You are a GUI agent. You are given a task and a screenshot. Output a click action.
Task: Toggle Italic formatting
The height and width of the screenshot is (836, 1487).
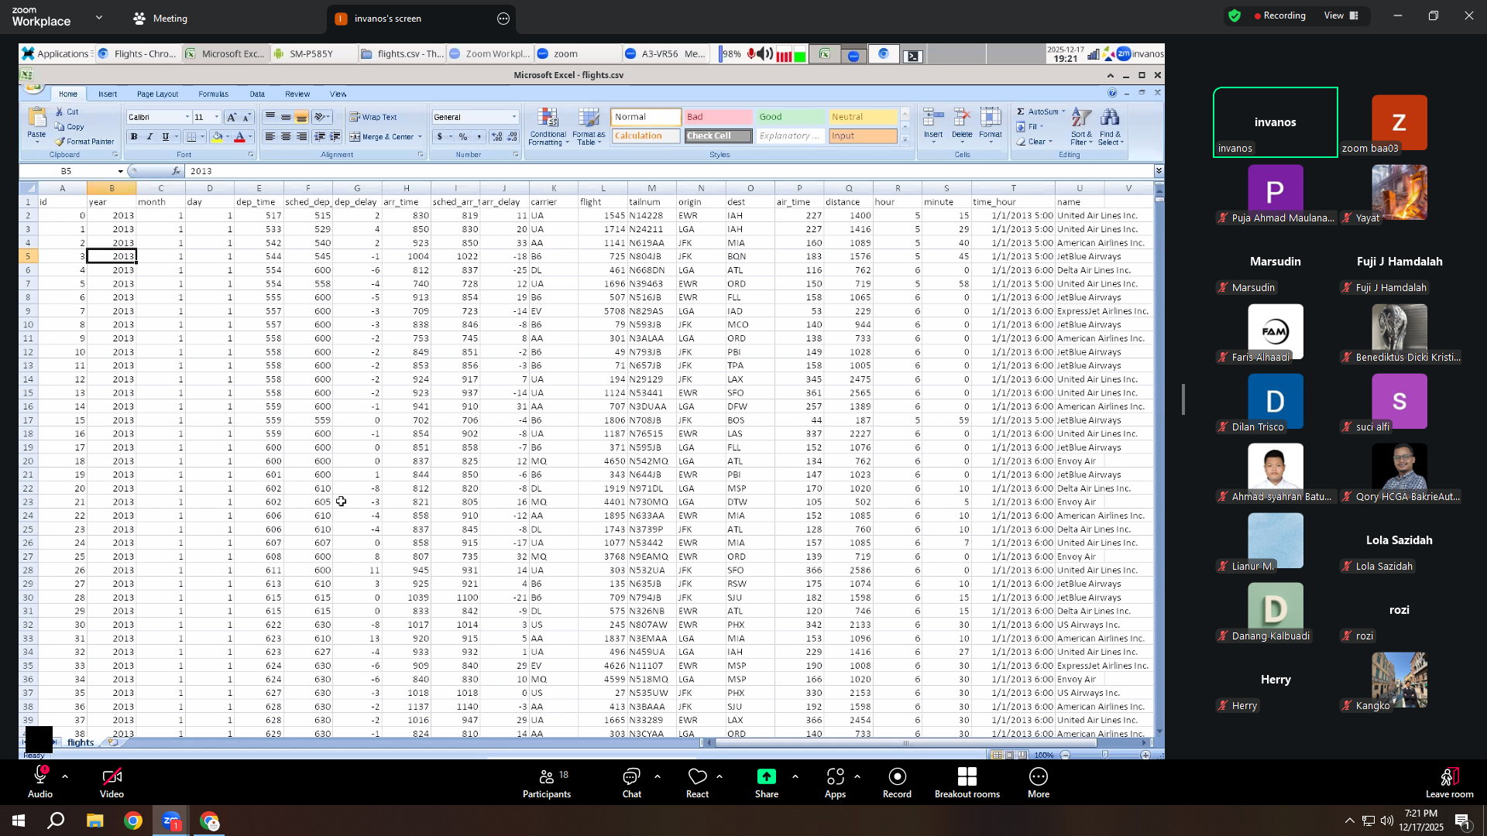[149, 137]
